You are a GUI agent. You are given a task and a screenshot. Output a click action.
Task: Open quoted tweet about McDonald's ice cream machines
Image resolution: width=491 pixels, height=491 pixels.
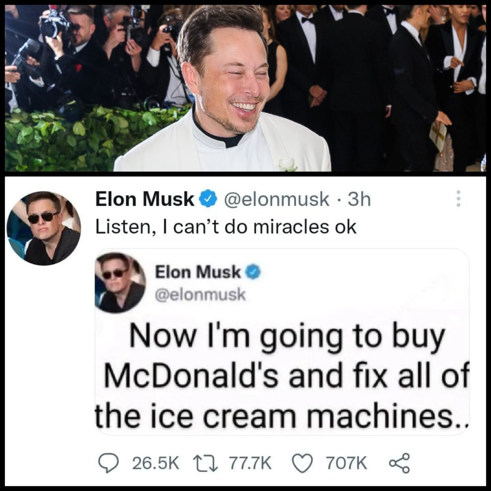[x=282, y=342]
